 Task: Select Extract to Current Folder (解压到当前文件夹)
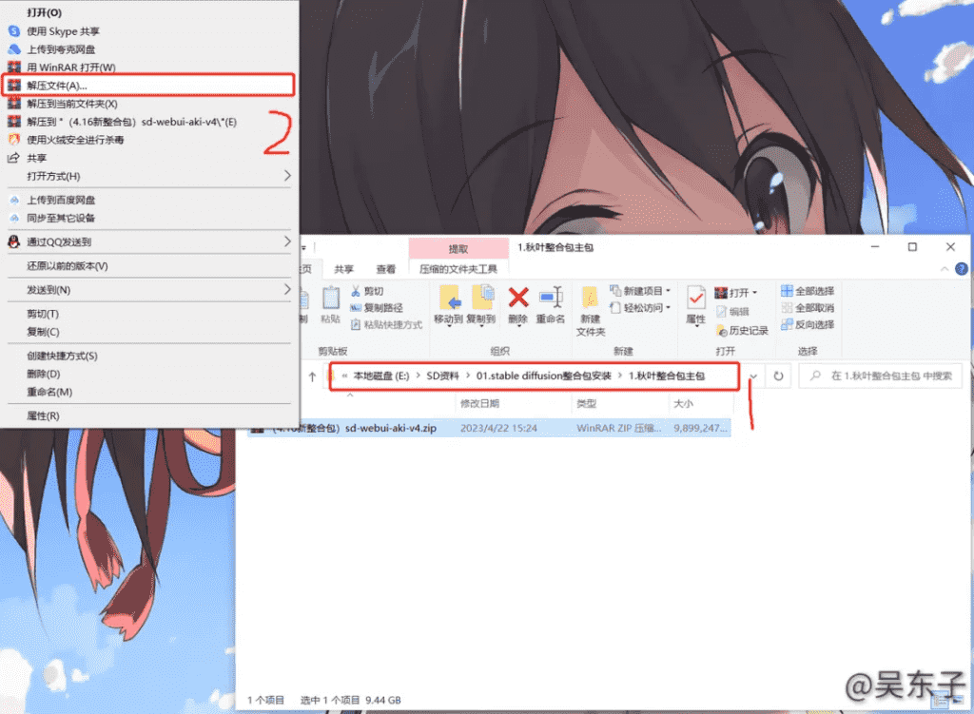pos(72,104)
